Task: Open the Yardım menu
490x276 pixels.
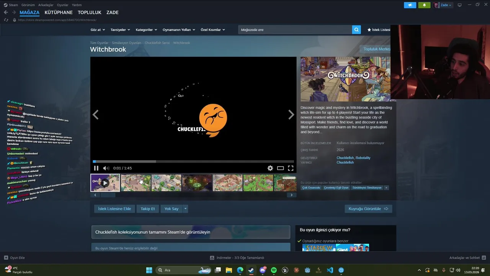Action: coord(77,5)
